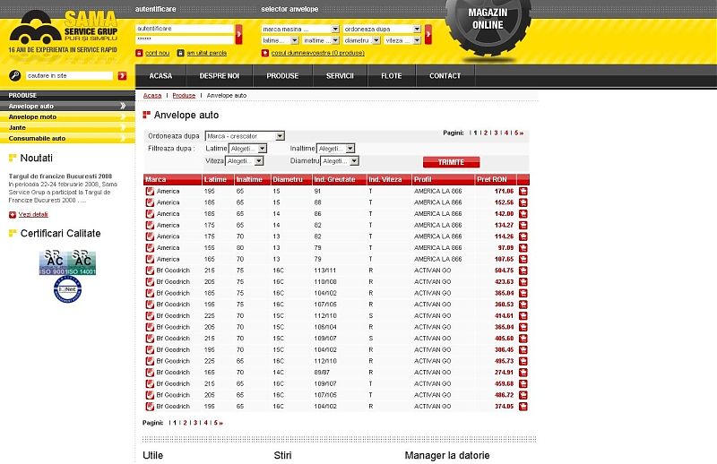This screenshot has width=717, height=464.
Task: Select Anvelope auto in sidebar
Action: (x=67, y=106)
